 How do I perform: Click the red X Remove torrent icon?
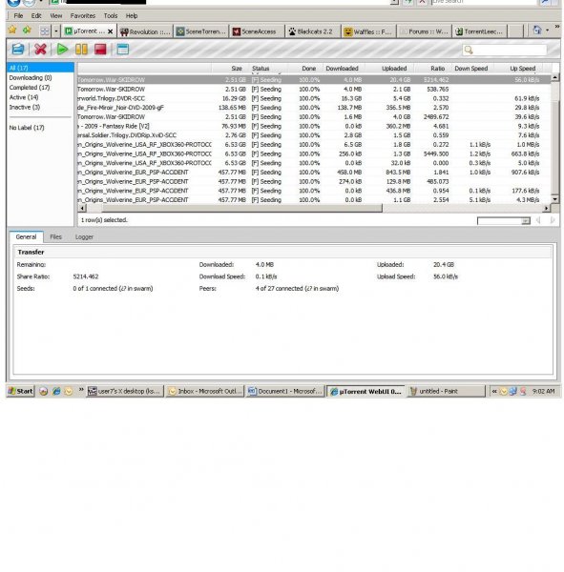pyautogui.click(x=40, y=50)
